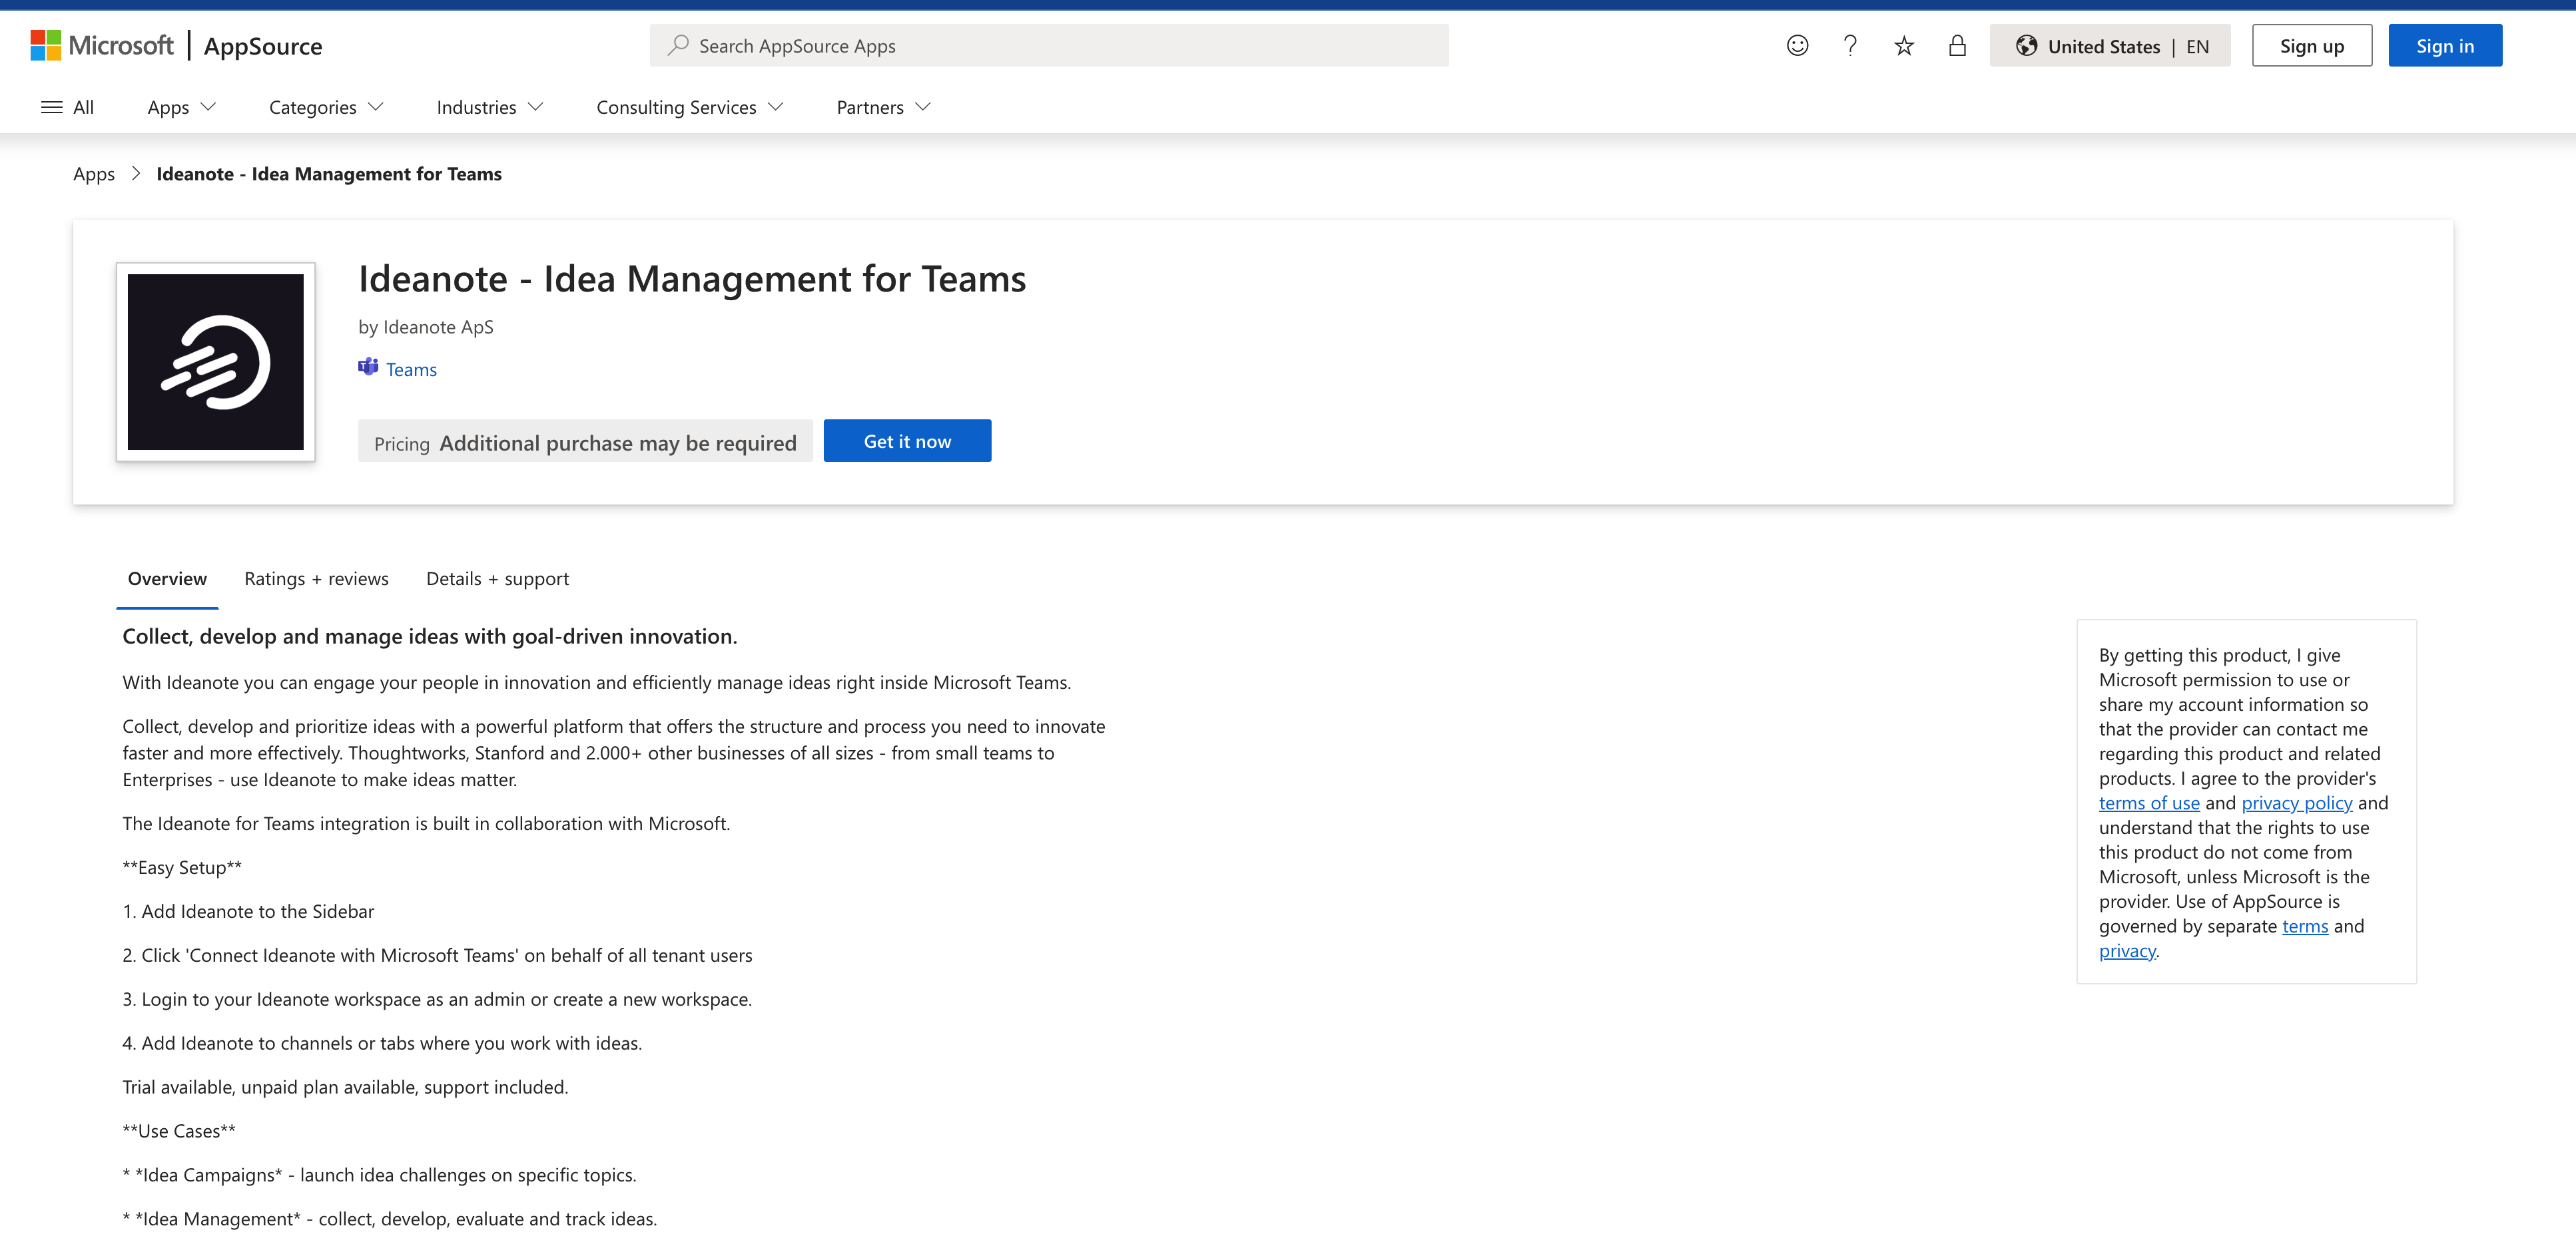Click the smiley feedback icon
This screenshot has height=1234, width=2576.
[x=1797, y=46]
